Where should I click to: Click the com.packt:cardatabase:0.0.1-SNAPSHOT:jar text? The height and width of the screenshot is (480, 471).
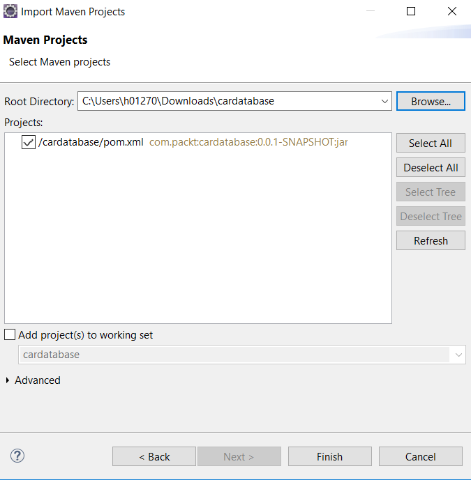point(248,142)
